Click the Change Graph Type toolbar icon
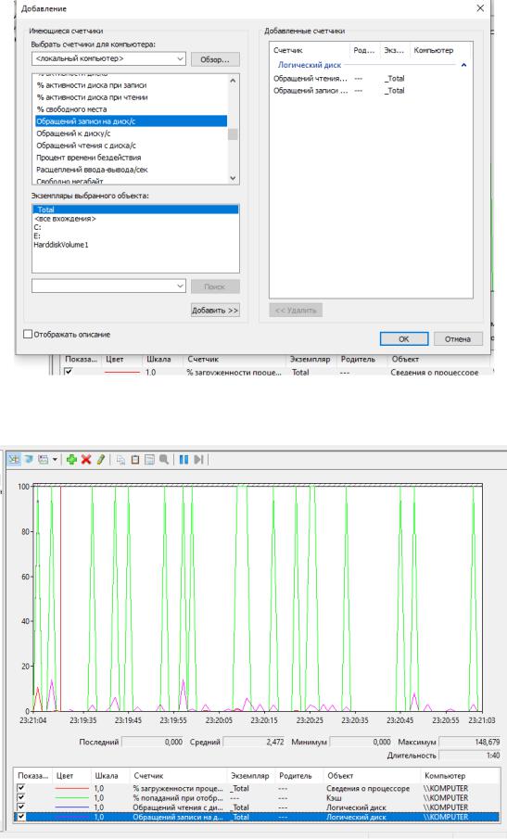The width and height of the screenshot is (507, 839). [44, 459]
